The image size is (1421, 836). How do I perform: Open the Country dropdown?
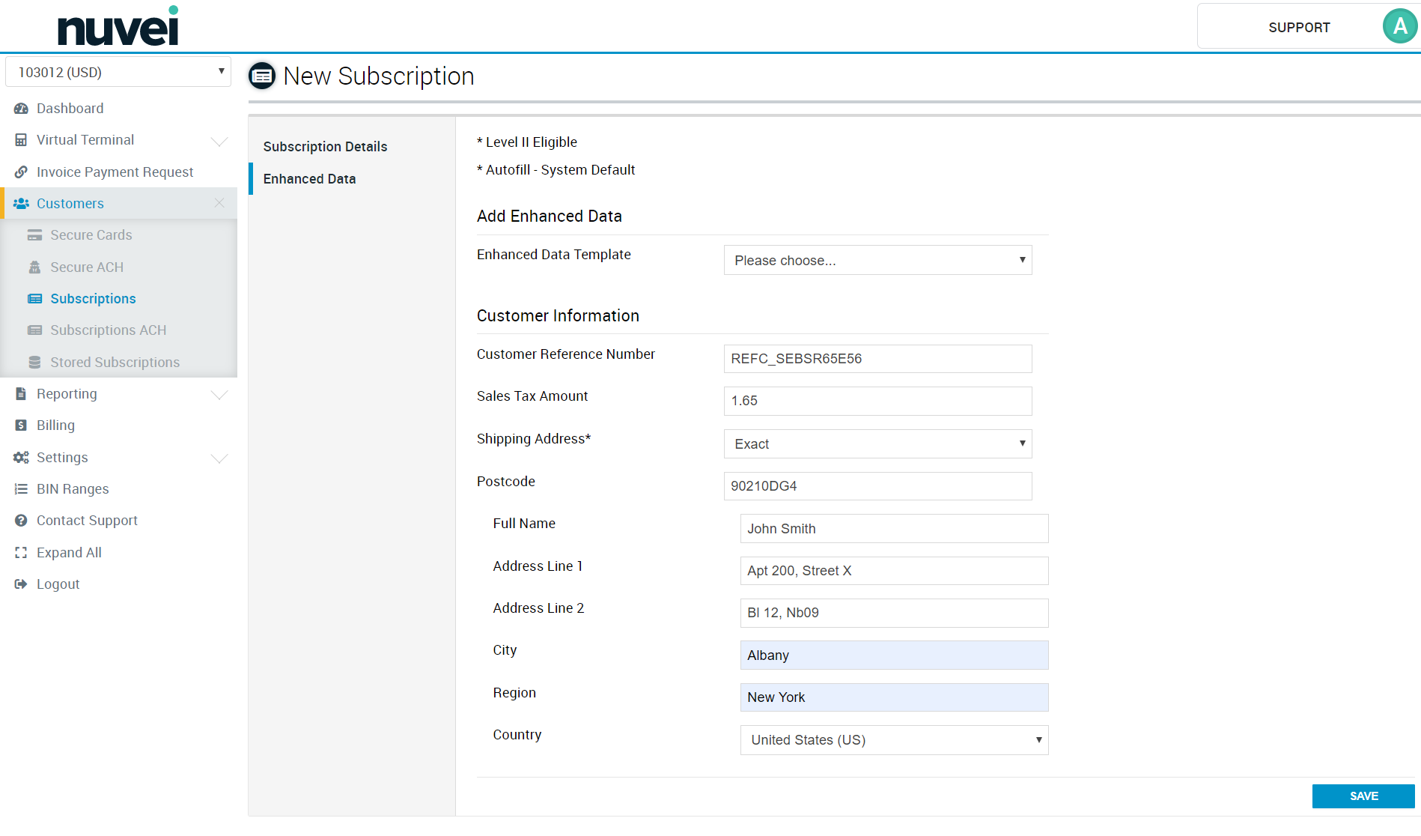pos(894,740)
